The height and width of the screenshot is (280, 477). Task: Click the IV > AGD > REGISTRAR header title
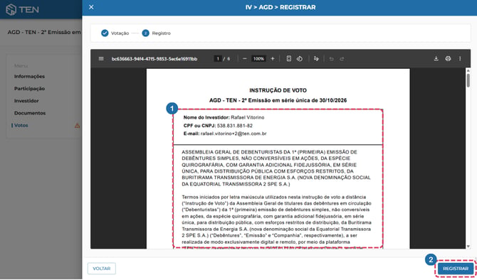(281, 7)
